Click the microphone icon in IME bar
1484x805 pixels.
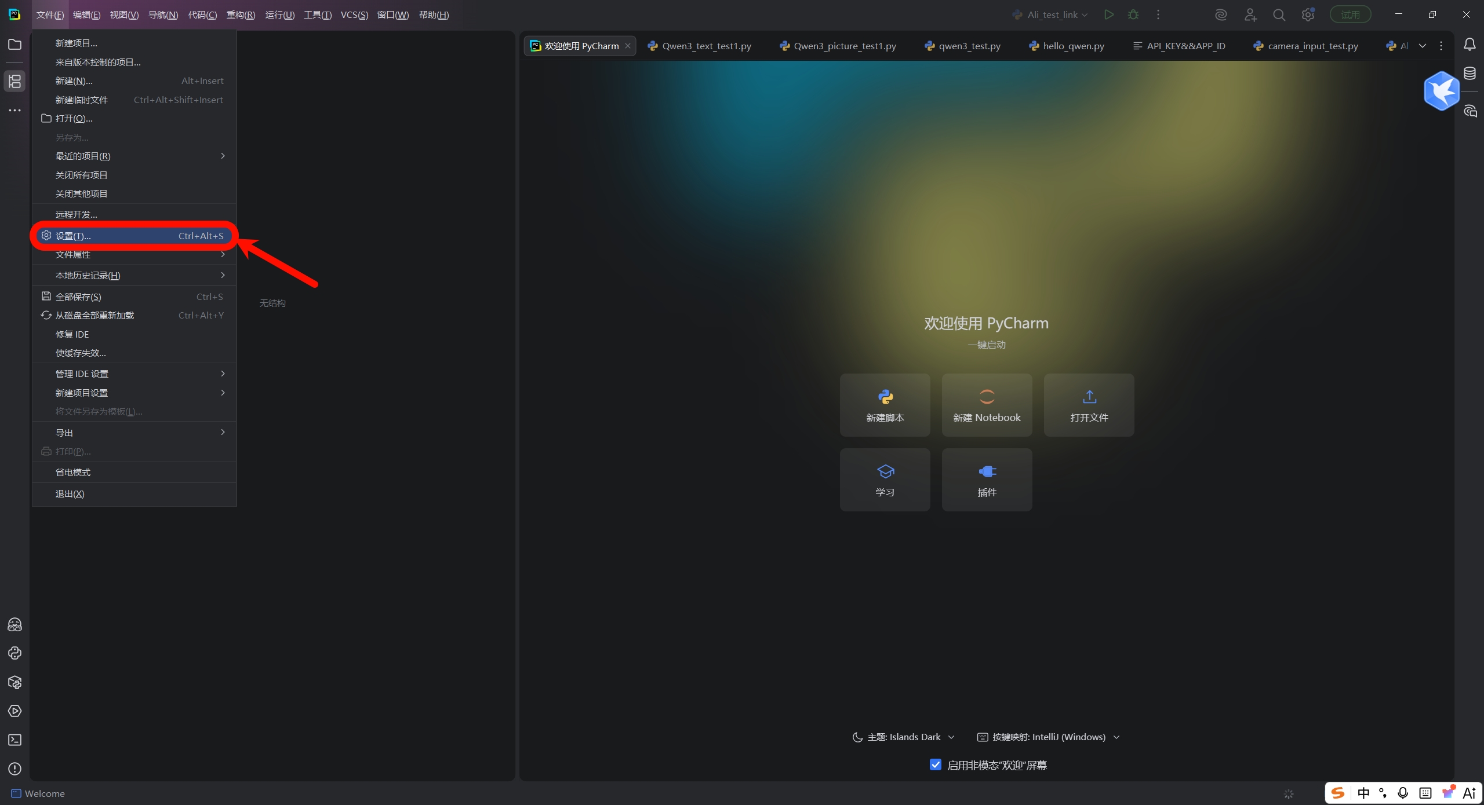coord(1403,793)
